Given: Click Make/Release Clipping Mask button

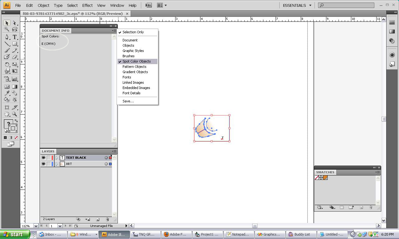Looking at the screenshot, I should click(78, 219).
